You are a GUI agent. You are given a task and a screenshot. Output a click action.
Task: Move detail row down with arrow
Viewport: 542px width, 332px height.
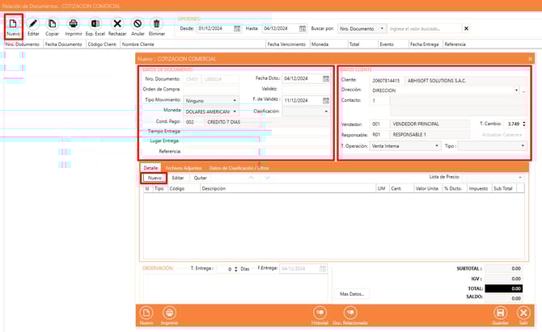click(x=267, y=178)
